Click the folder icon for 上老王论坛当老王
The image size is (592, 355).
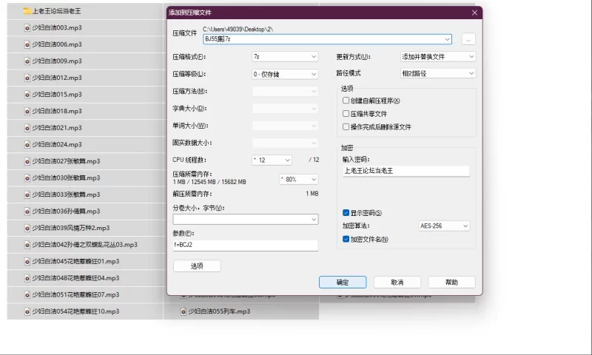coord(27,12)
